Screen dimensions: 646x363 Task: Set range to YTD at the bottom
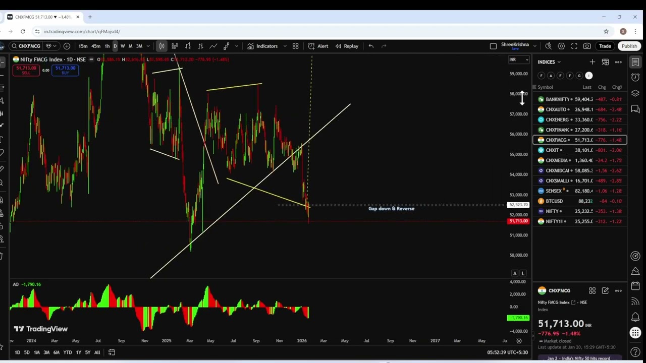(67, 352)
